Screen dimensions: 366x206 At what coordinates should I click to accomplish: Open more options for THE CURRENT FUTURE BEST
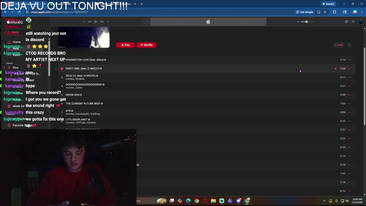click(349, 104)
